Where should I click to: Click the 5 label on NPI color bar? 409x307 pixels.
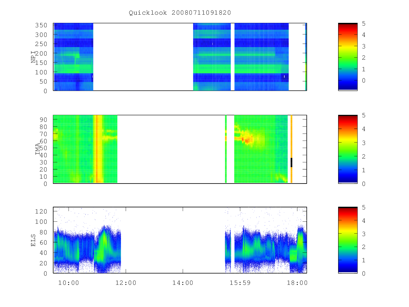point(364,24)
